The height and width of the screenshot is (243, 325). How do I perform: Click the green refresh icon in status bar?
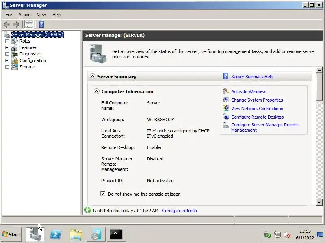(88, 210)
